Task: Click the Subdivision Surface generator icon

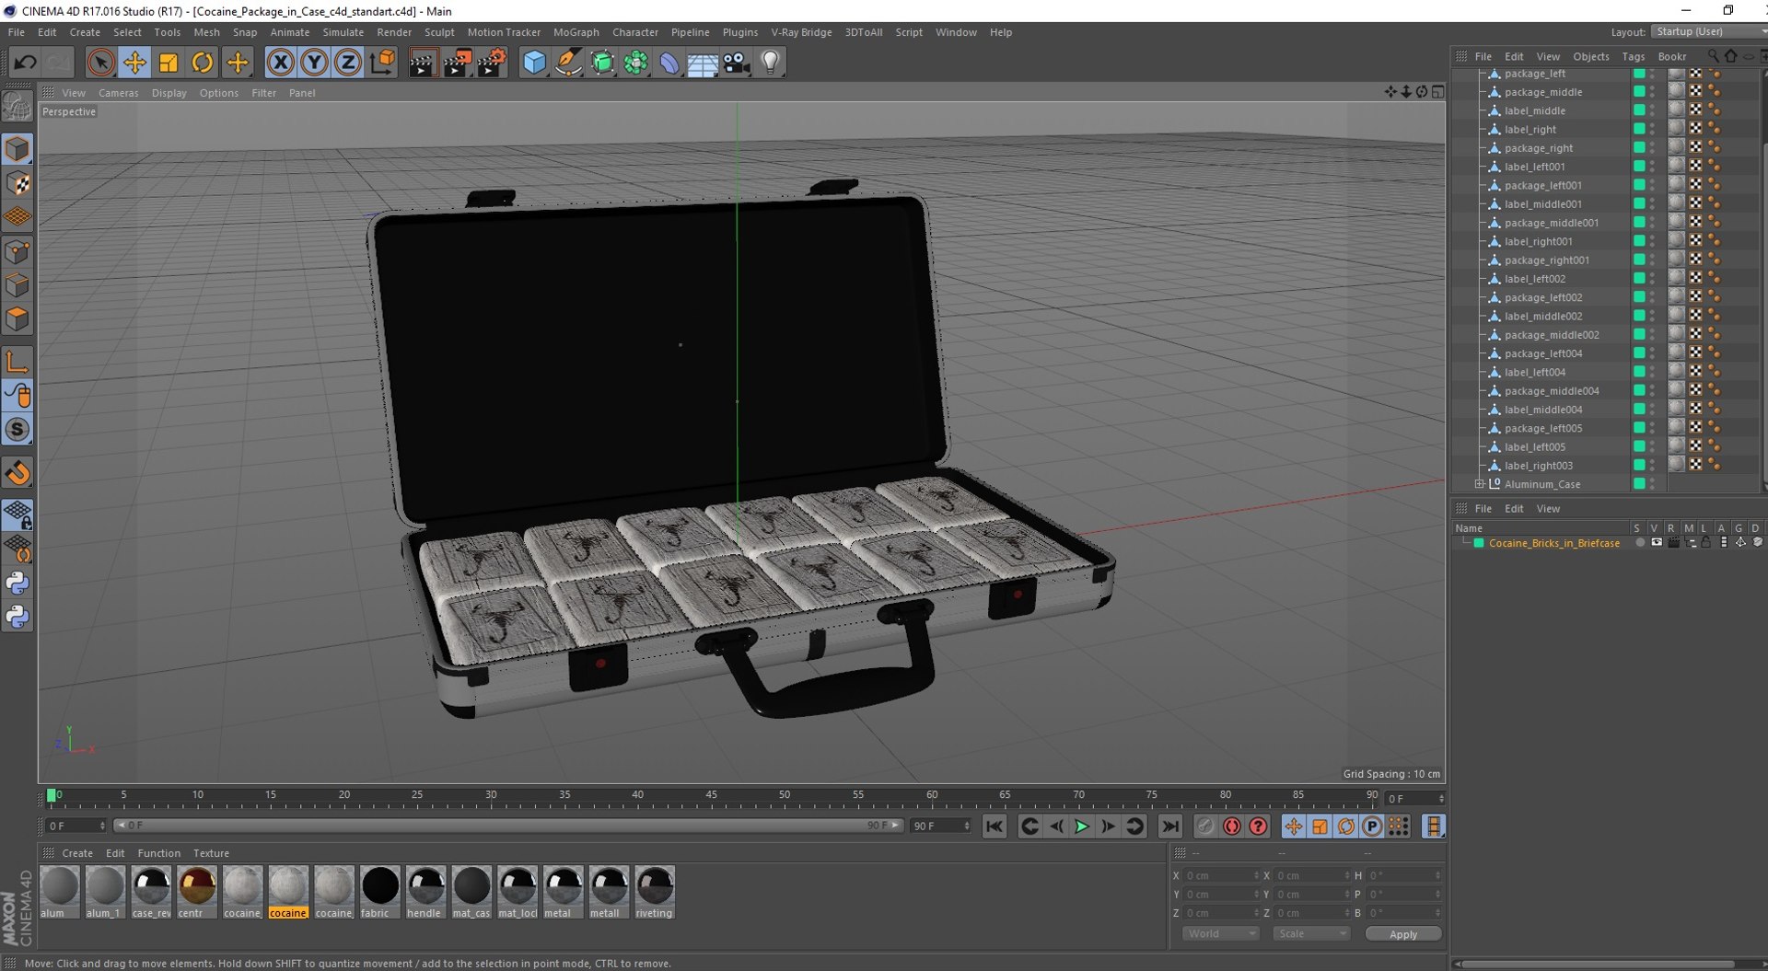Action: 602,63
